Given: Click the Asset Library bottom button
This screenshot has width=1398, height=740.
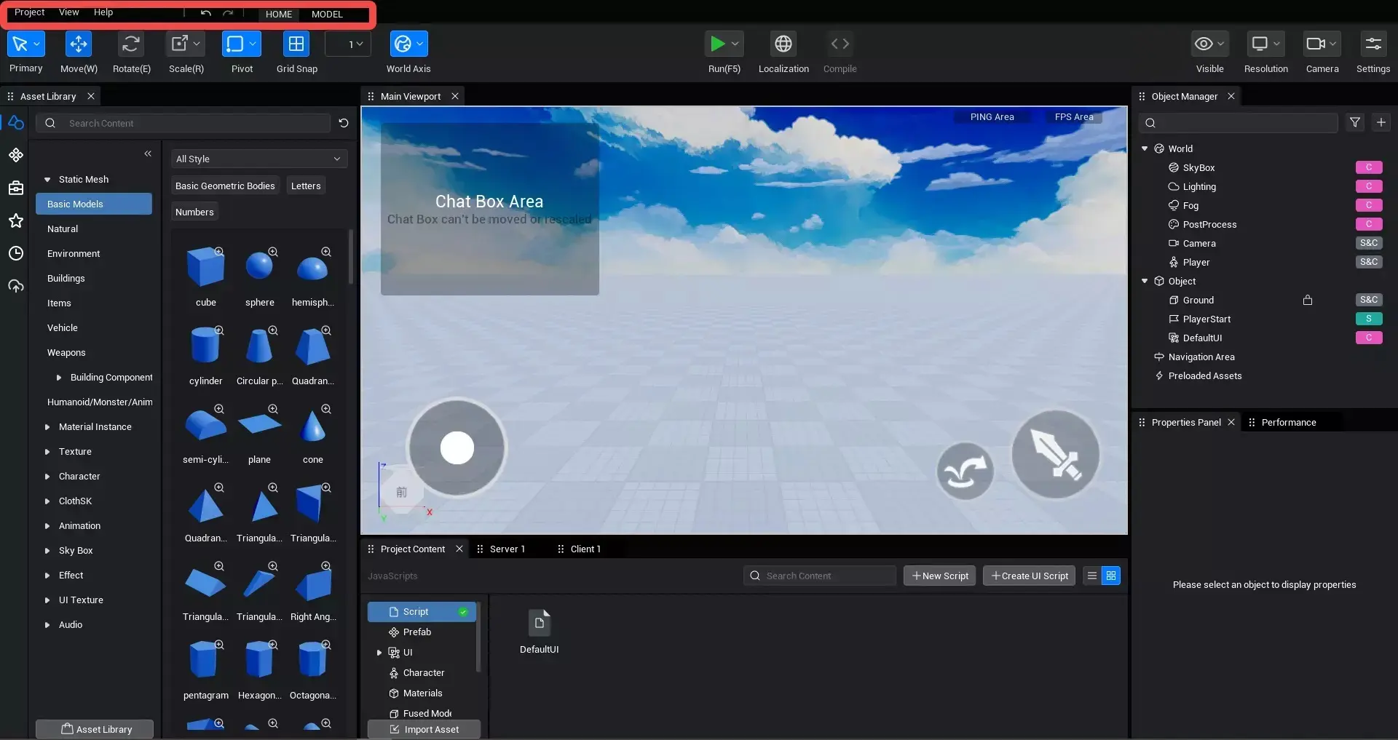Looking at the screenshot, I should [95, 729].
